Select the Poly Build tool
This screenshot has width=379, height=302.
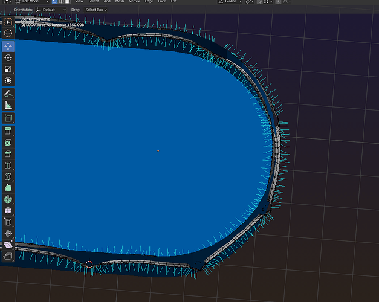point(8,188)
